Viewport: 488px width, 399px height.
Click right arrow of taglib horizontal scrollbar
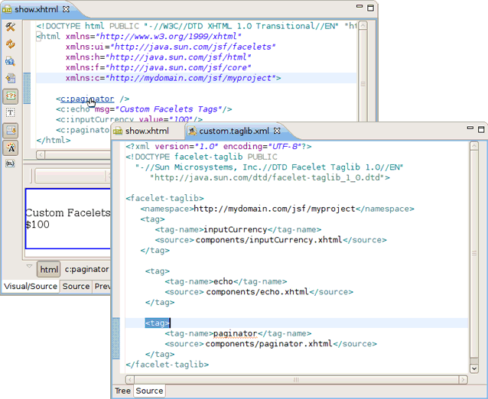click(463, 380)
